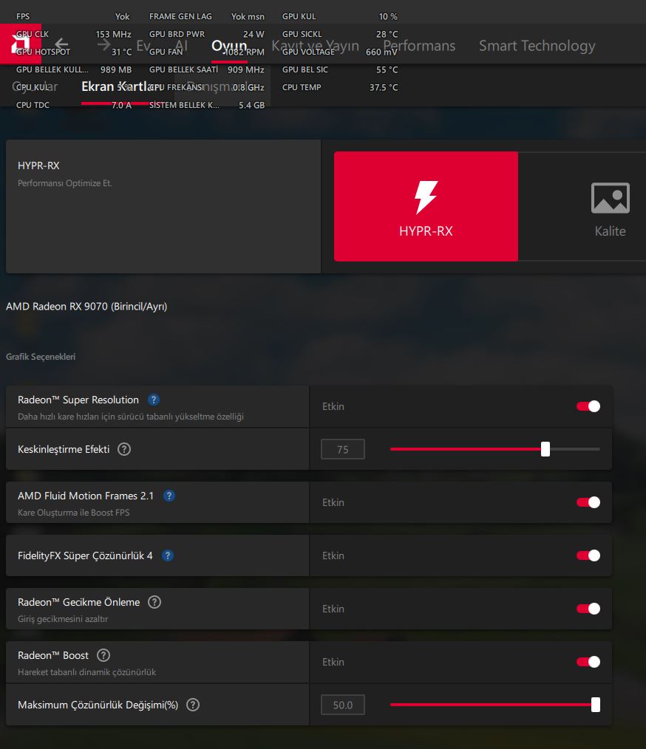This screenshot has width=646, height=749.
Task: Click the GPU BEL SIC overlay label
Action: point(305,69)
